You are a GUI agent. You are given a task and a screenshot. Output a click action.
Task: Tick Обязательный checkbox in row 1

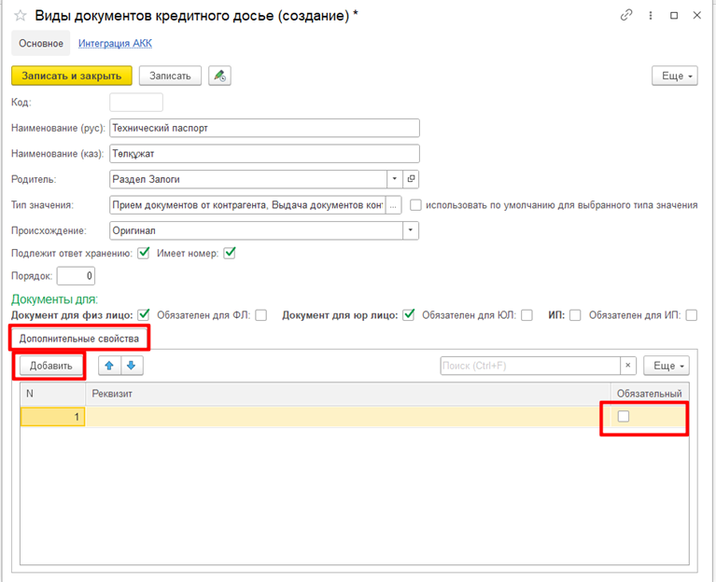[624, 416]
